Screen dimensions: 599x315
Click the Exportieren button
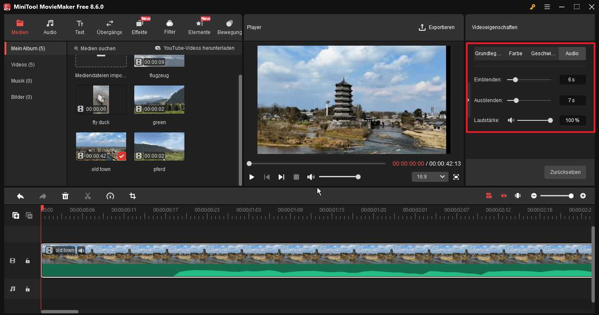coord(437,27)
